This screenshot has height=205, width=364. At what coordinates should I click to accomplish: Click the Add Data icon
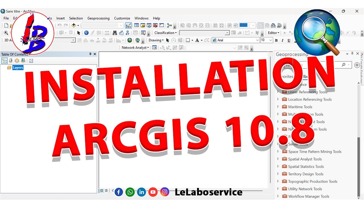(x=74, y=25)
